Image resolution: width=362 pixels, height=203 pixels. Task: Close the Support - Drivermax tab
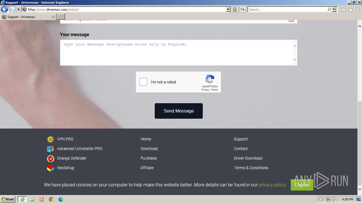point(53,17)
